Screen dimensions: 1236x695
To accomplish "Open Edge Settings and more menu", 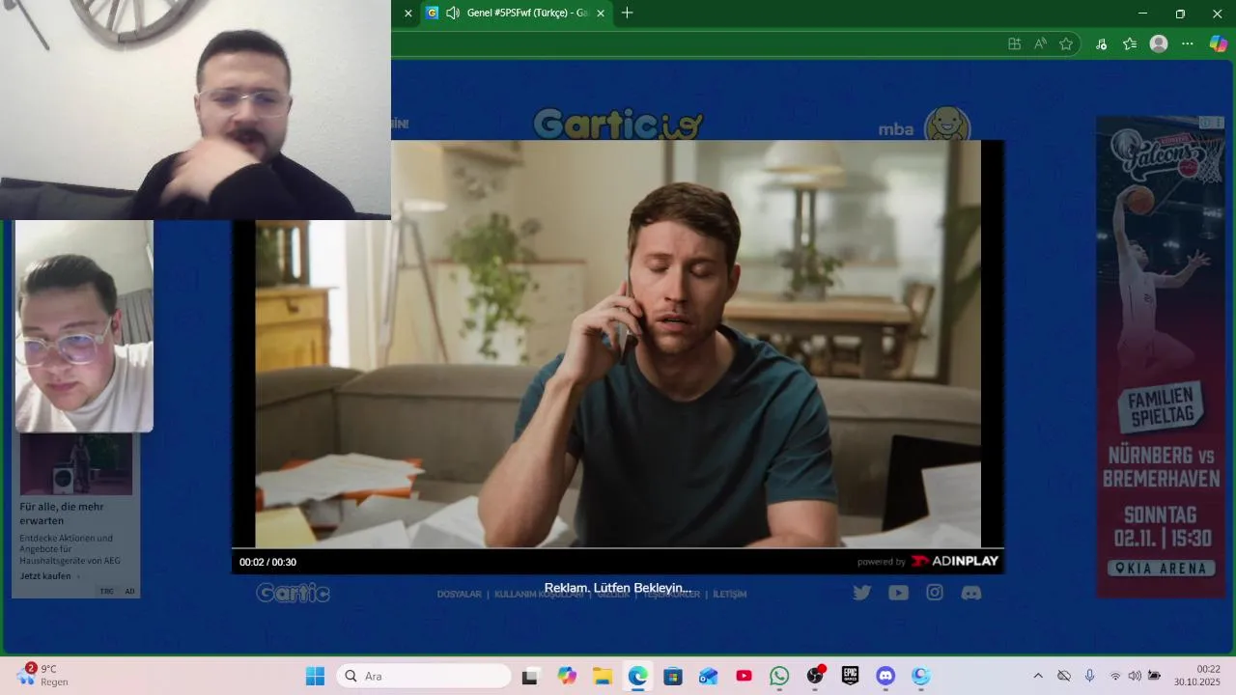I will click(1188, 43).
